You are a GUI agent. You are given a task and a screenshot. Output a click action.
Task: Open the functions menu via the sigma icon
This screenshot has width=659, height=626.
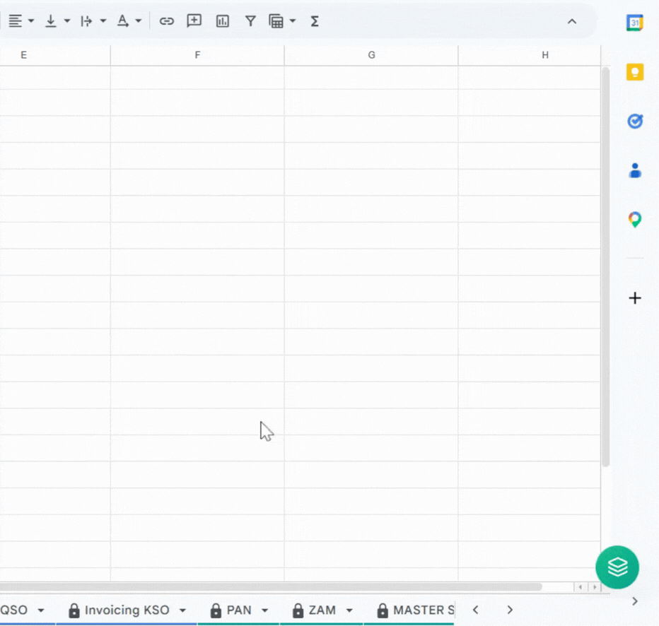click(x=314, y=21)
